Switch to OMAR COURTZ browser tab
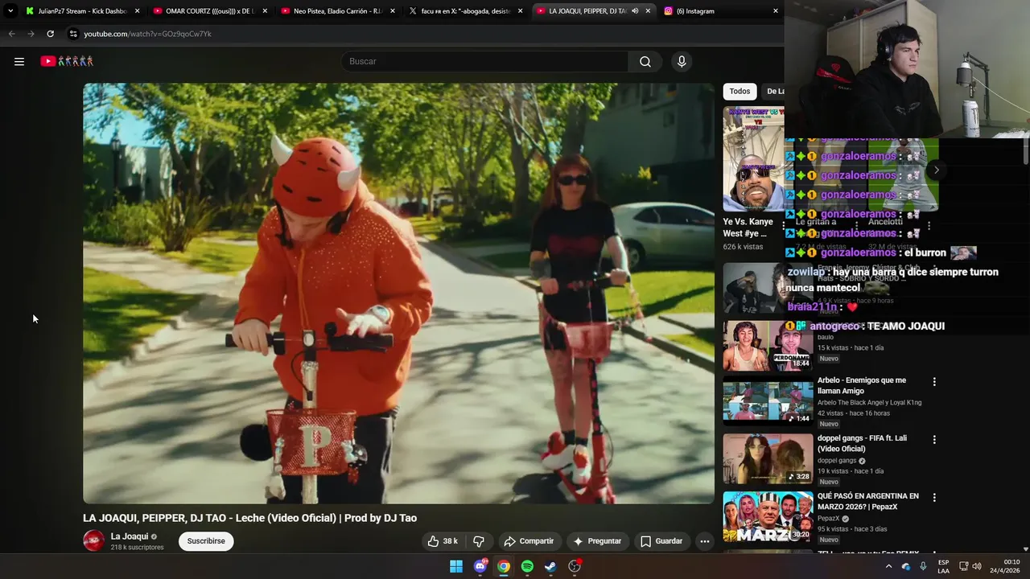1030x579 pixels. pyautogui.click(x=210, y=11)
